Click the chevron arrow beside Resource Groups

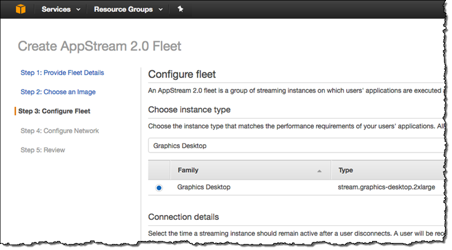[160, 10]
